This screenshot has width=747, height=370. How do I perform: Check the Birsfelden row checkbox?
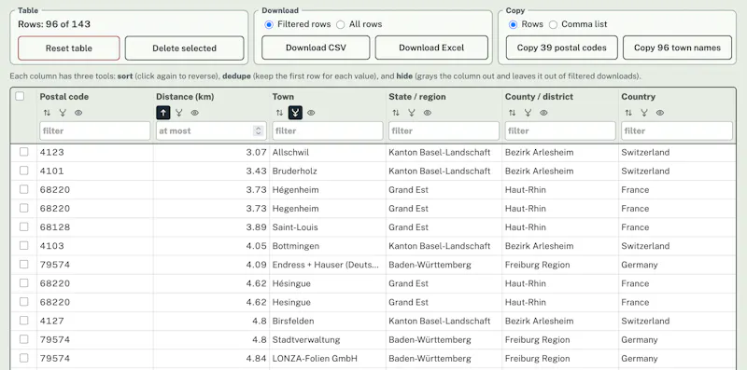pos(24,321)
